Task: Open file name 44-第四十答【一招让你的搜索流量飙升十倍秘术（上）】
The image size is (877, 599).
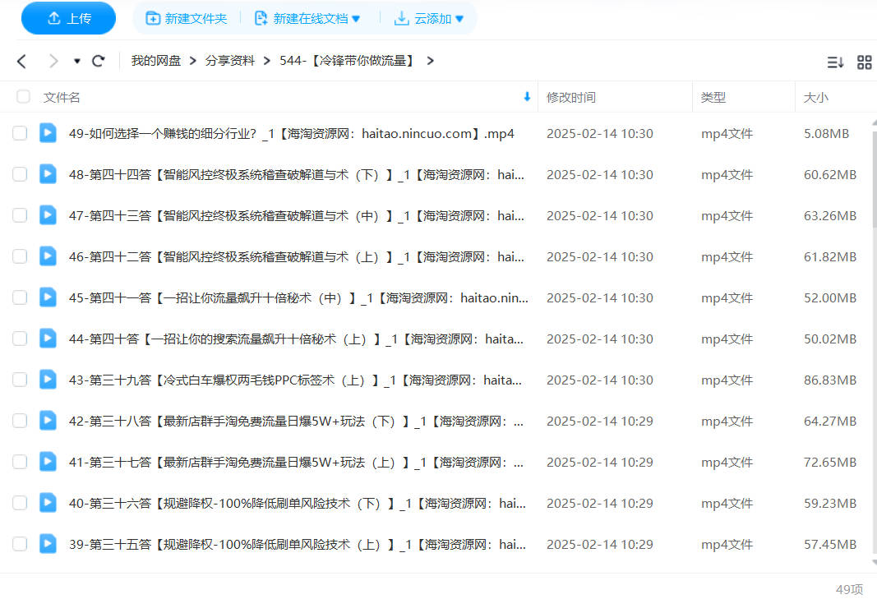Action: (x=296, y=339)
